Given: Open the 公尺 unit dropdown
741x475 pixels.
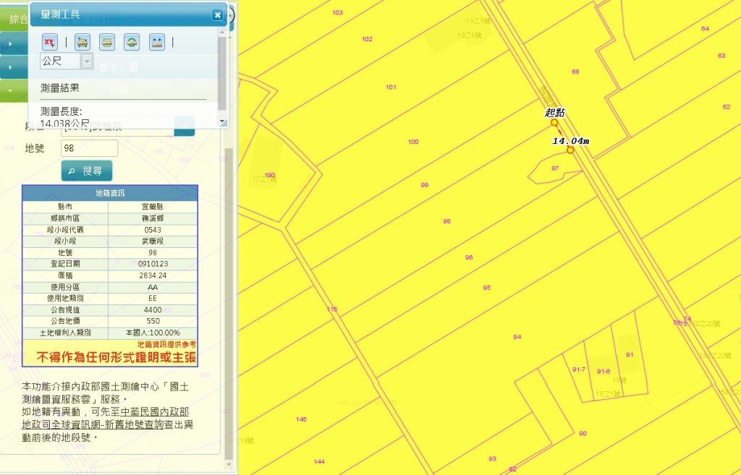Looking at the screenshot, I should tap(87, 61).
